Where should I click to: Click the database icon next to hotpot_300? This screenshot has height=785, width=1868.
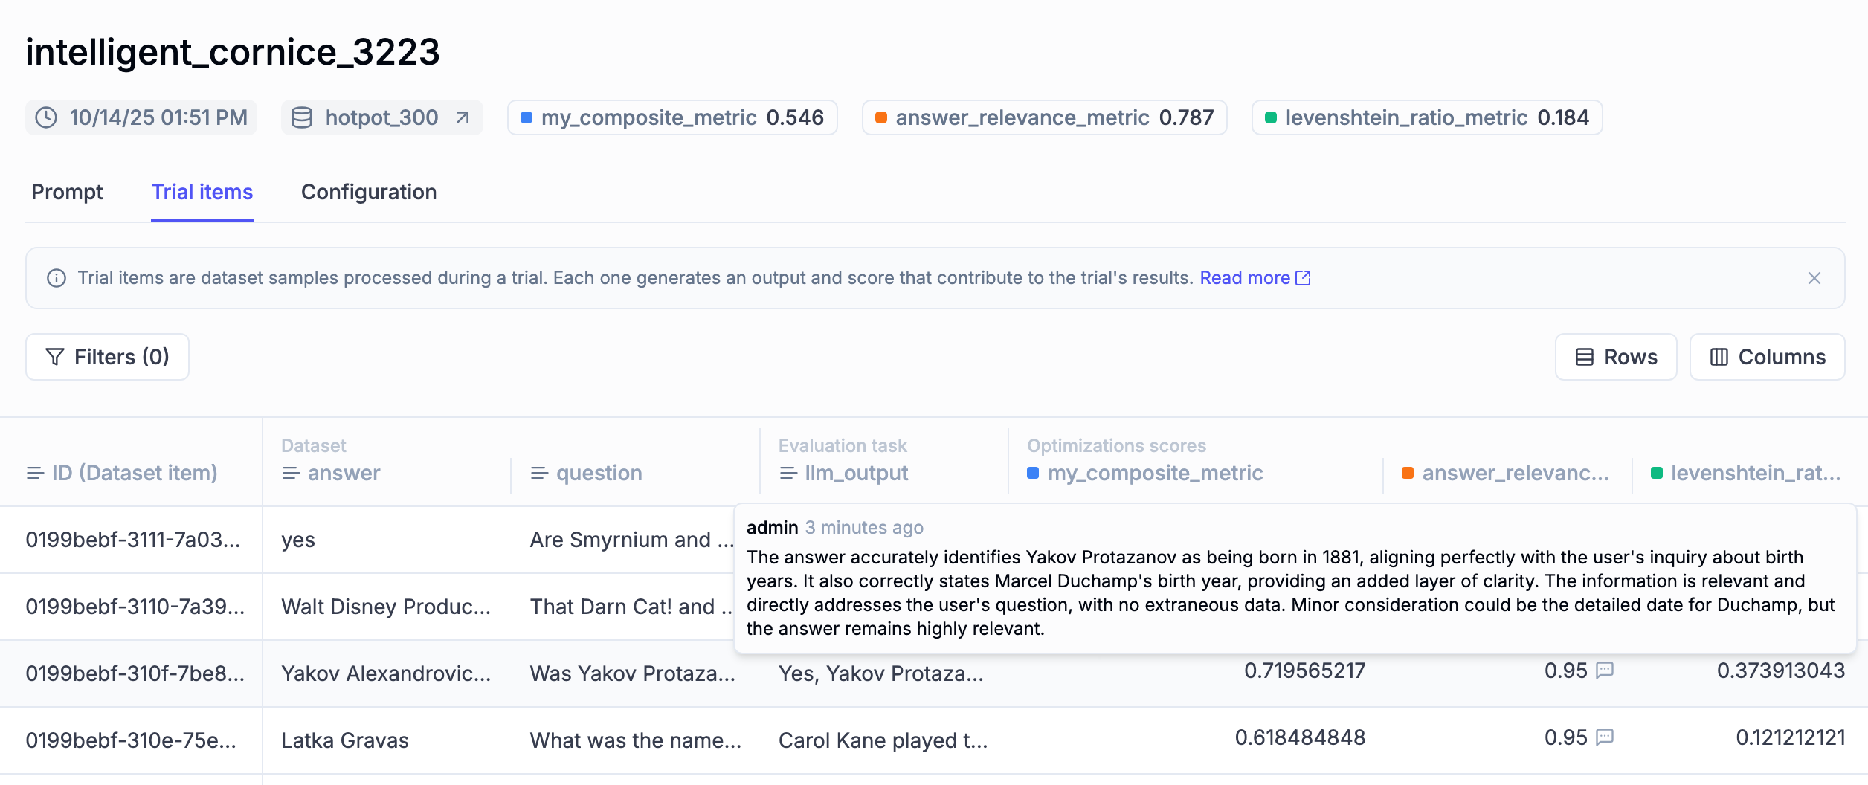302,117
